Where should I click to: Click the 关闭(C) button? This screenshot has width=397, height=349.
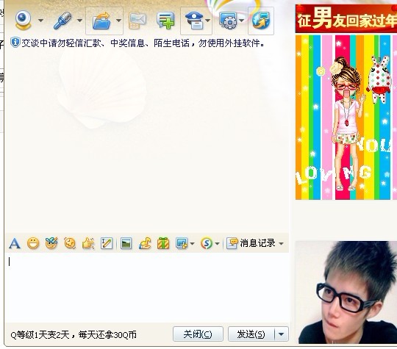(x=198, y=334)
